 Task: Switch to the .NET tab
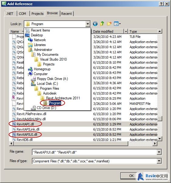tap(10, 14)
